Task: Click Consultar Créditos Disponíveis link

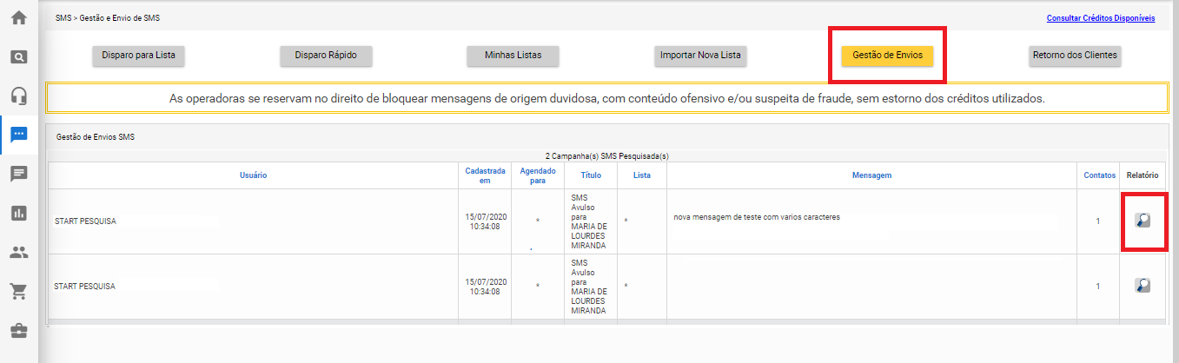Action: click(1101, 18)
